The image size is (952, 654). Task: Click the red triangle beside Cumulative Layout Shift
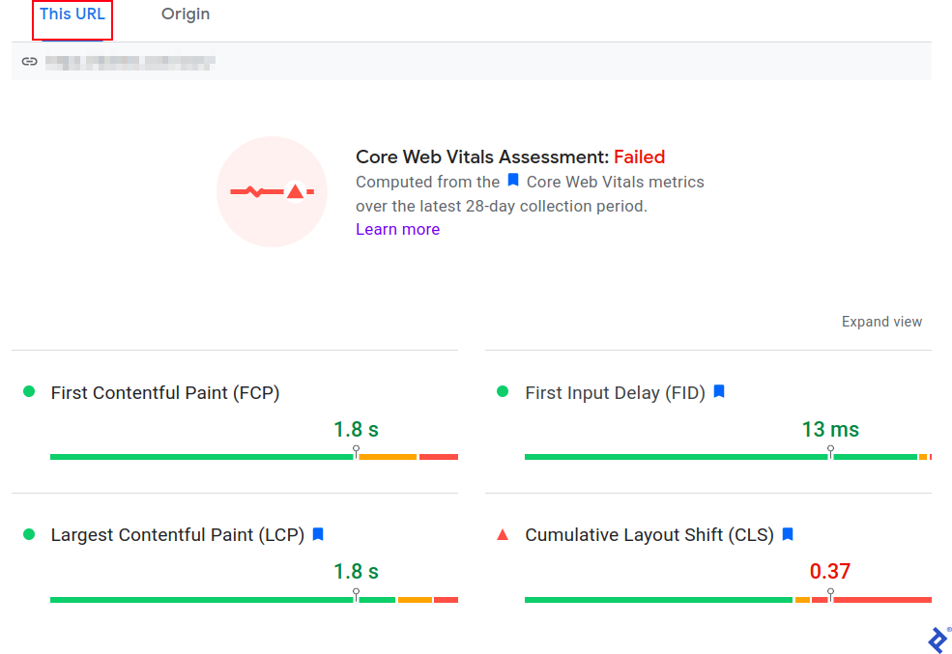[502, 534]
